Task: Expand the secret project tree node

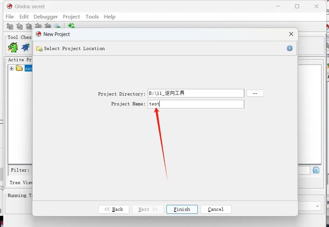Action: (12, 69)
